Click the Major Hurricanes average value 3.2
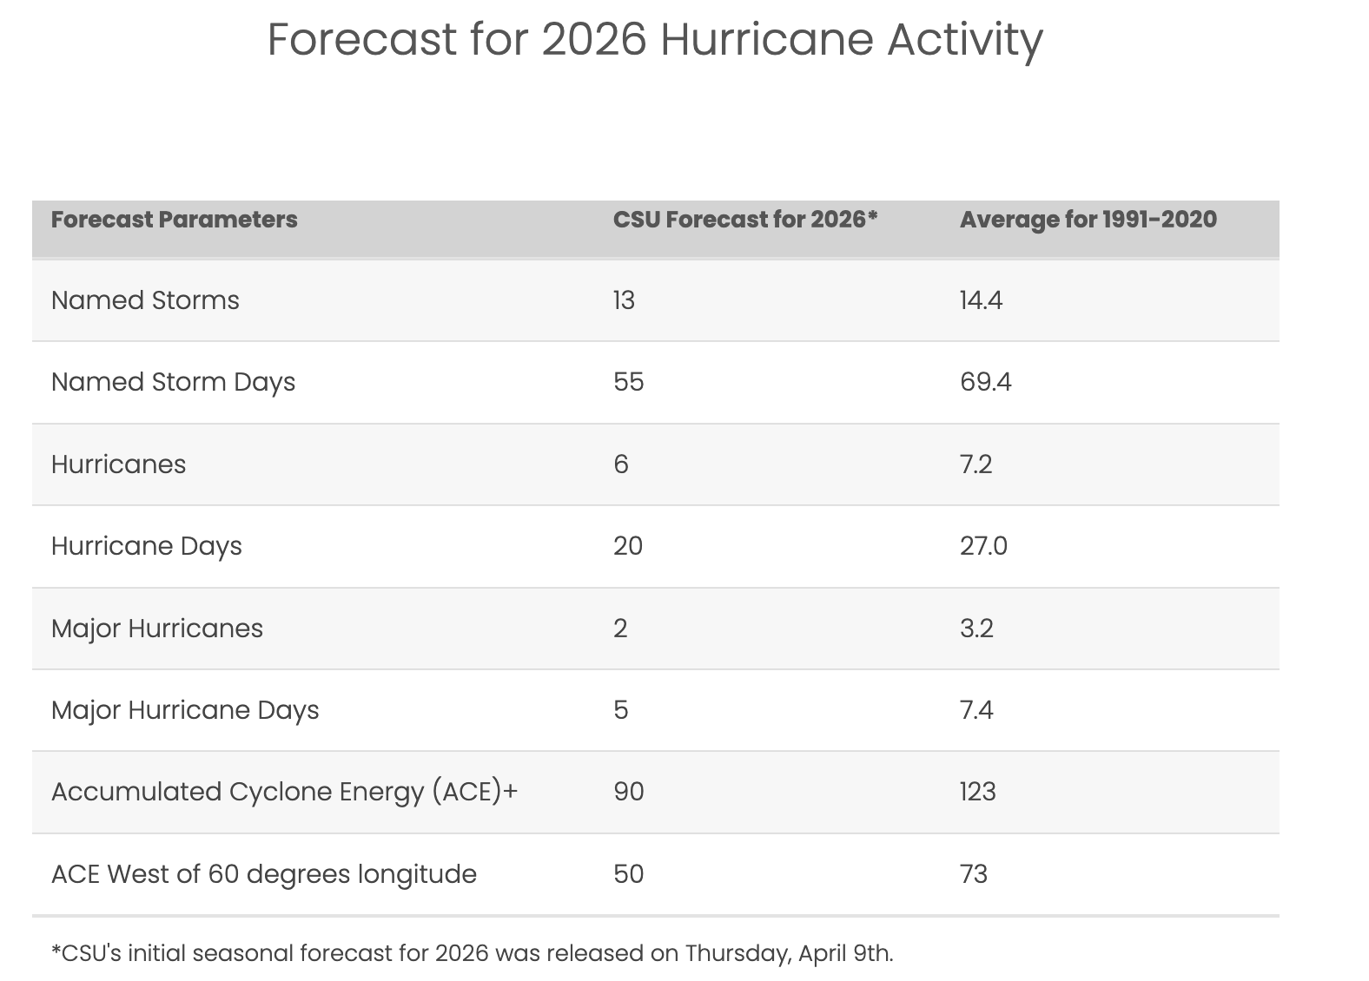Image resolution: width=1369 pixels, height=981 pixels. click(976, 629)
